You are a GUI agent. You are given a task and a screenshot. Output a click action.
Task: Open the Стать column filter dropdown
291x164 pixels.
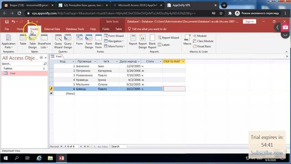pos(161,61)
